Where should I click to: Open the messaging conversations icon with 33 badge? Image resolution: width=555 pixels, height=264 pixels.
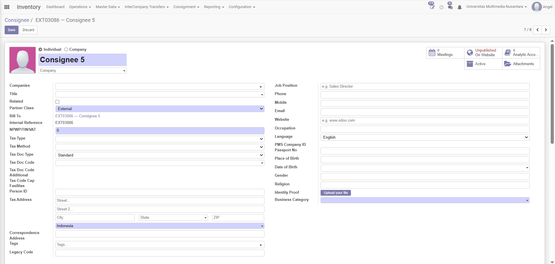point(450,7)
